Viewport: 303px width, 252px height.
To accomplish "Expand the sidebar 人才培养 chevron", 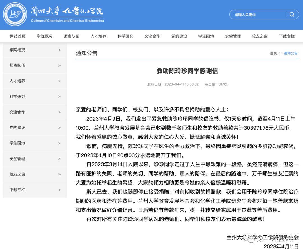I will [x=59, y=81].
